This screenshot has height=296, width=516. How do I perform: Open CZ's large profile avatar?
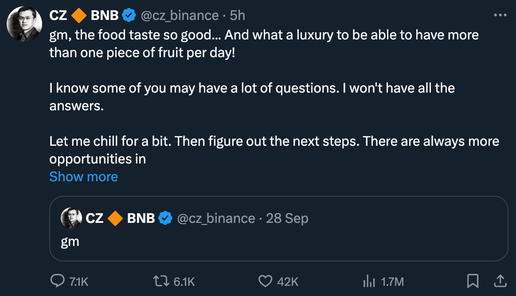click(24, 24)
